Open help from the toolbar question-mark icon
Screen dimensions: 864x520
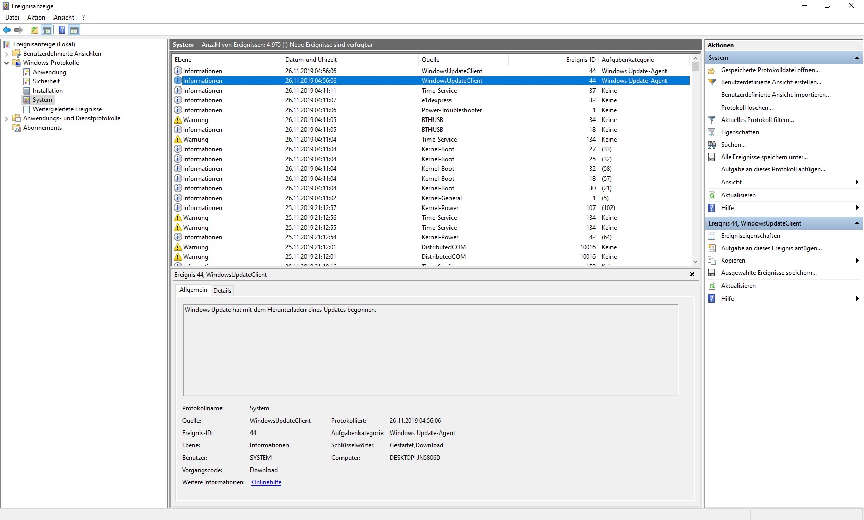pyautogui.click(x=62, y=30)
